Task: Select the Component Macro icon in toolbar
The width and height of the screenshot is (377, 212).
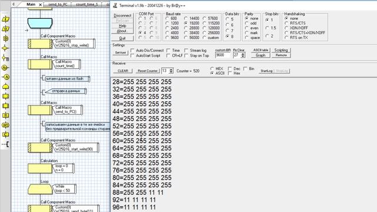Action: 5,106
